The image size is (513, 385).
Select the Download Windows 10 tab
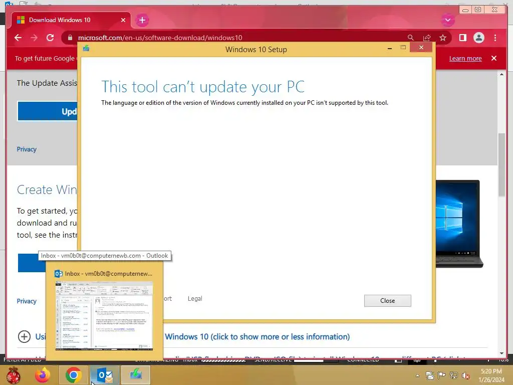point(71,20)
